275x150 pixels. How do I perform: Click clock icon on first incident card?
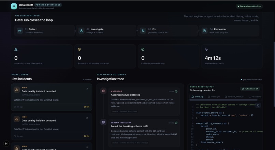tap(15, 107)
